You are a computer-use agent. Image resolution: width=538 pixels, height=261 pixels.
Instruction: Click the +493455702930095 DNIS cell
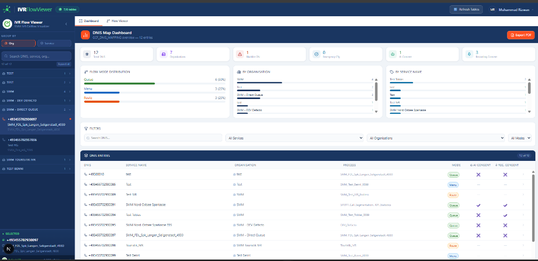point(102,225)
